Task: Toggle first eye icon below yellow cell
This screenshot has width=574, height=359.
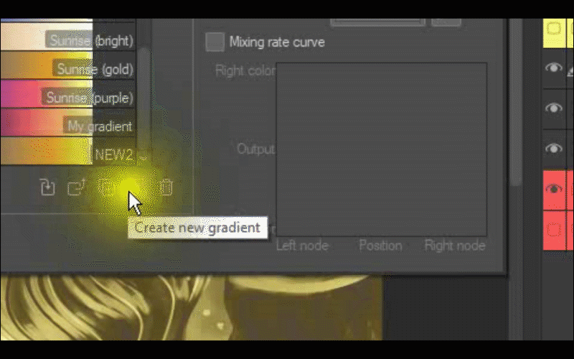Action: click(x=554, y=67)
